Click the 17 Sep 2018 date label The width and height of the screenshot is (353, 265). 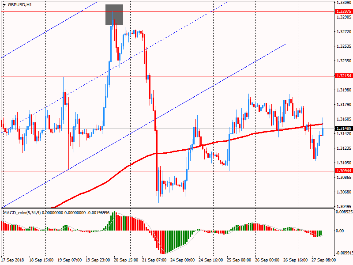click(x=13, y=260)
